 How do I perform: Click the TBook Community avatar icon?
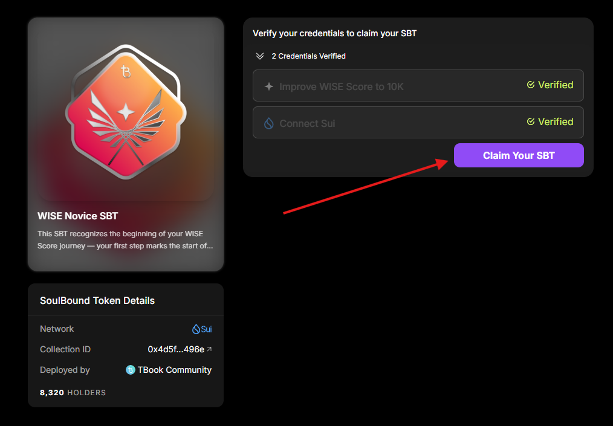tap(130, 370)
